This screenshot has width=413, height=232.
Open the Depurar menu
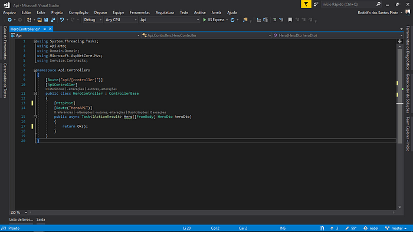(x=101, y=12)
